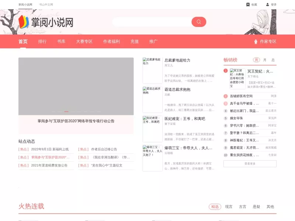Click the magnifier search button
Screen dimensions: 295x221
click(199, 22)
